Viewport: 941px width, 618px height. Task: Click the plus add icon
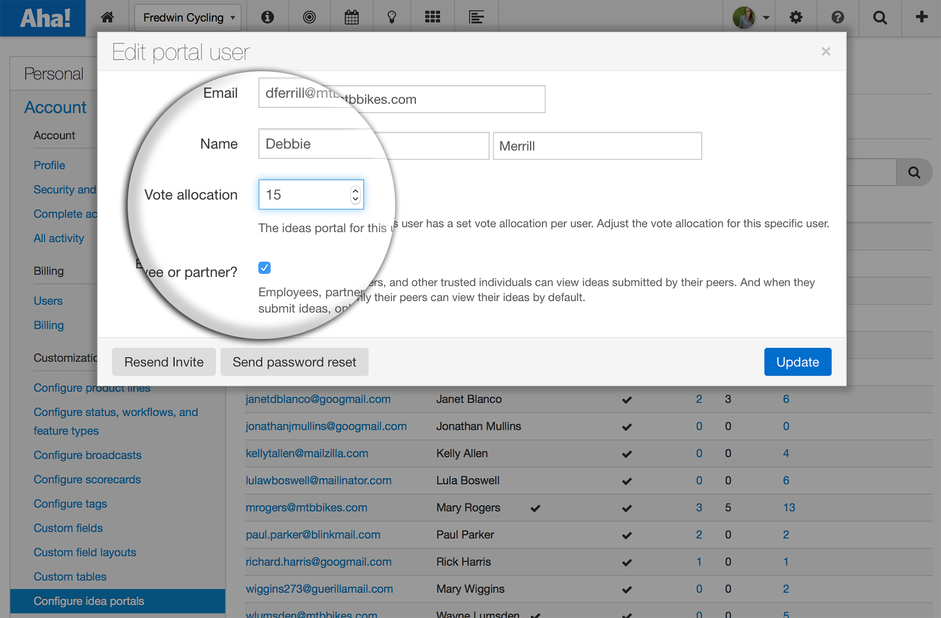pos(922,17)
